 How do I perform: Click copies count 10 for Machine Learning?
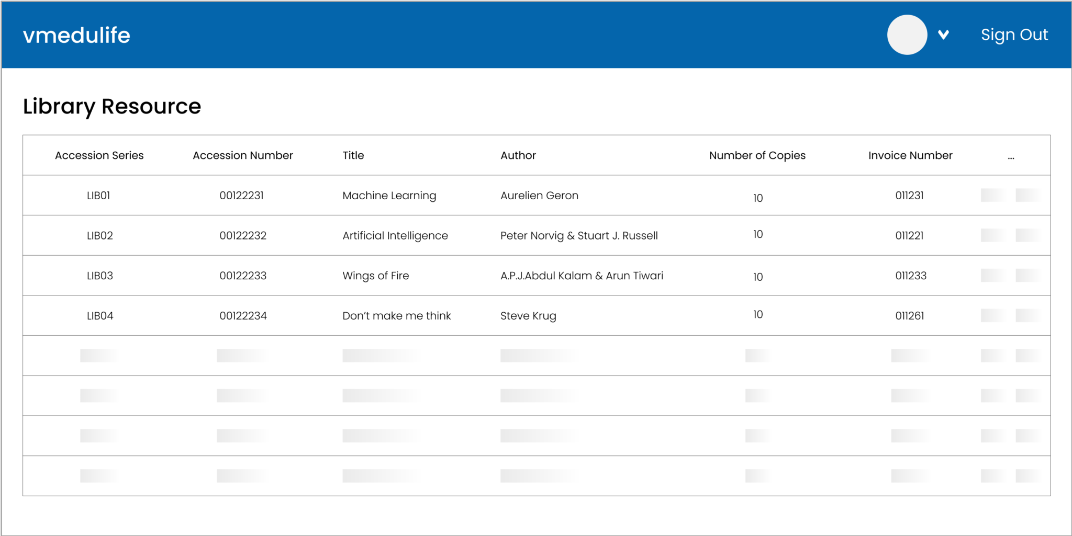[757, 198]
